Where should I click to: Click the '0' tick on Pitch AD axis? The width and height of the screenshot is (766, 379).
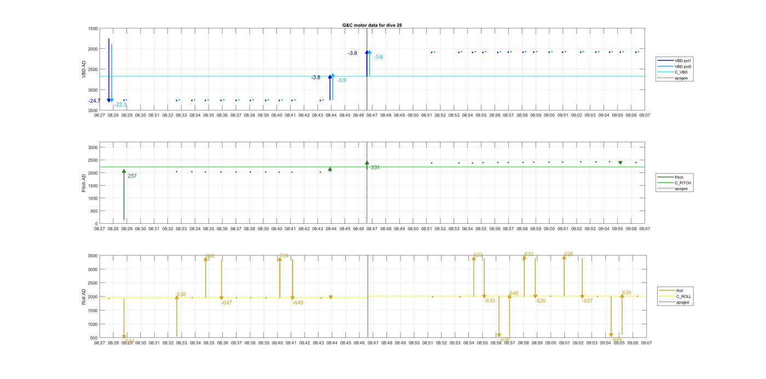[x=97, y=224]
